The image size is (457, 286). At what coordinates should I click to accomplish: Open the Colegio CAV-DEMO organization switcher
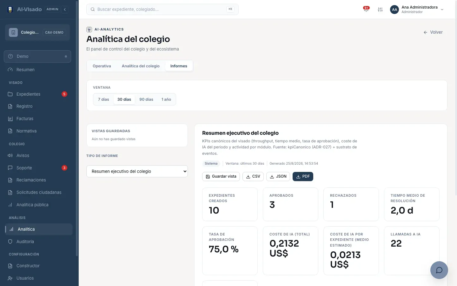tap(37, 32)
